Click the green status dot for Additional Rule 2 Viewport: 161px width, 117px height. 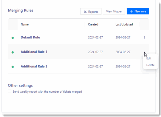(x=13, y=67)
